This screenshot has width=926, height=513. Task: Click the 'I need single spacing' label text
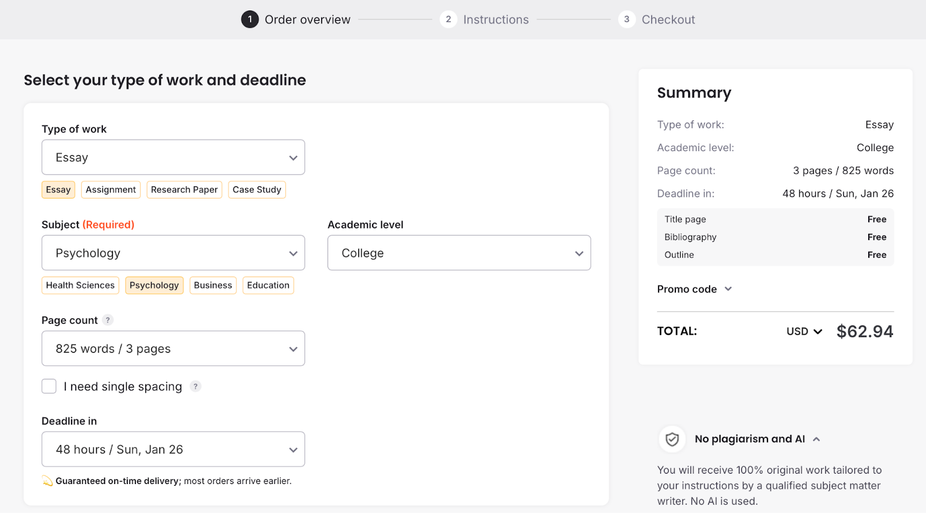point(123,387)
